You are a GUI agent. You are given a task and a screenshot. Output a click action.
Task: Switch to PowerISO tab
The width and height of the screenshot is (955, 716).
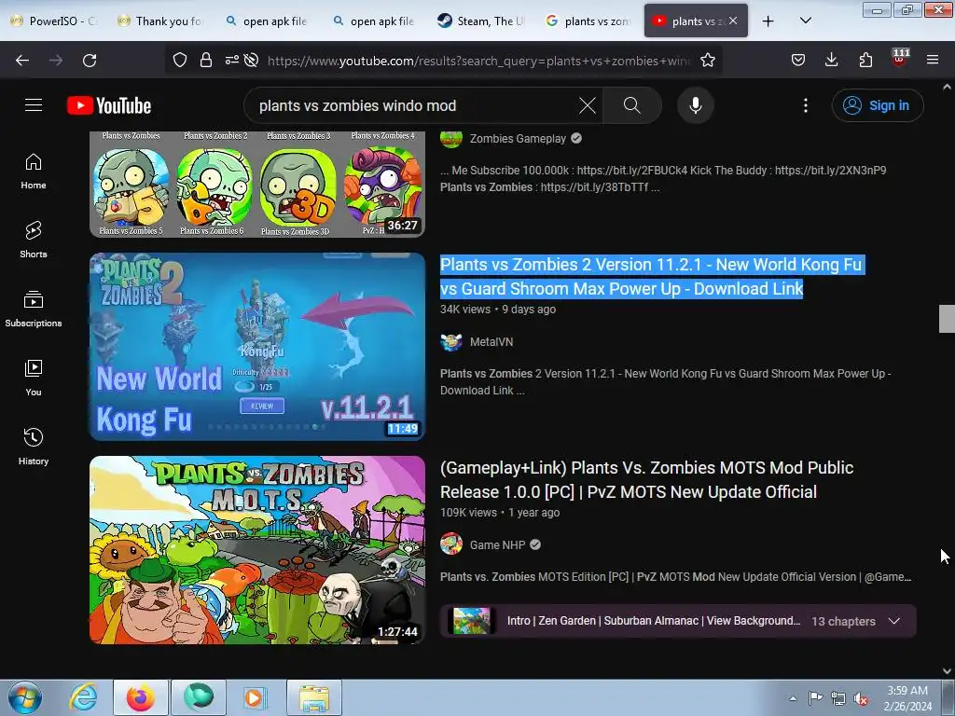[53, 21]
